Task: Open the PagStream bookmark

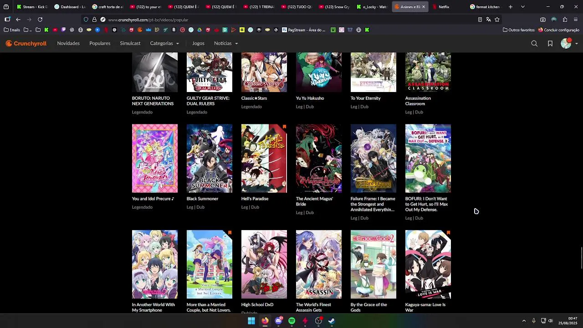Action: (x=304, y=30)
